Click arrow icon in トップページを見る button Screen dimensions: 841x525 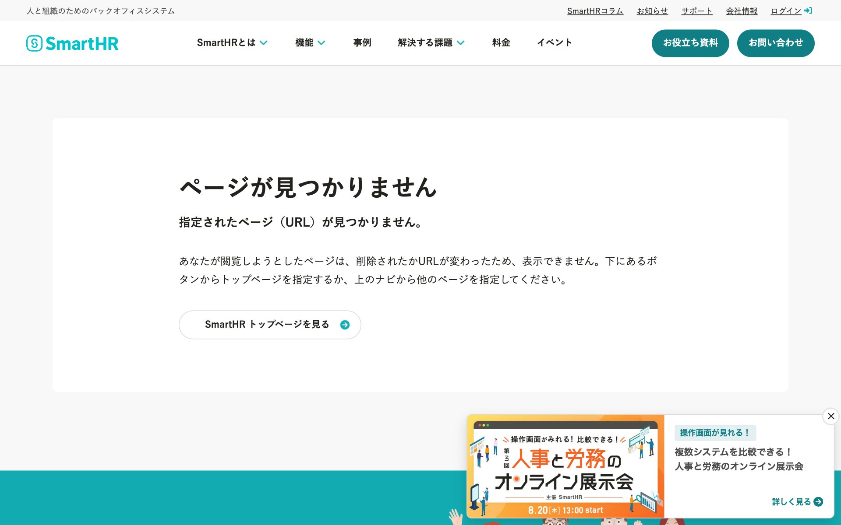[x=345, y=325]
